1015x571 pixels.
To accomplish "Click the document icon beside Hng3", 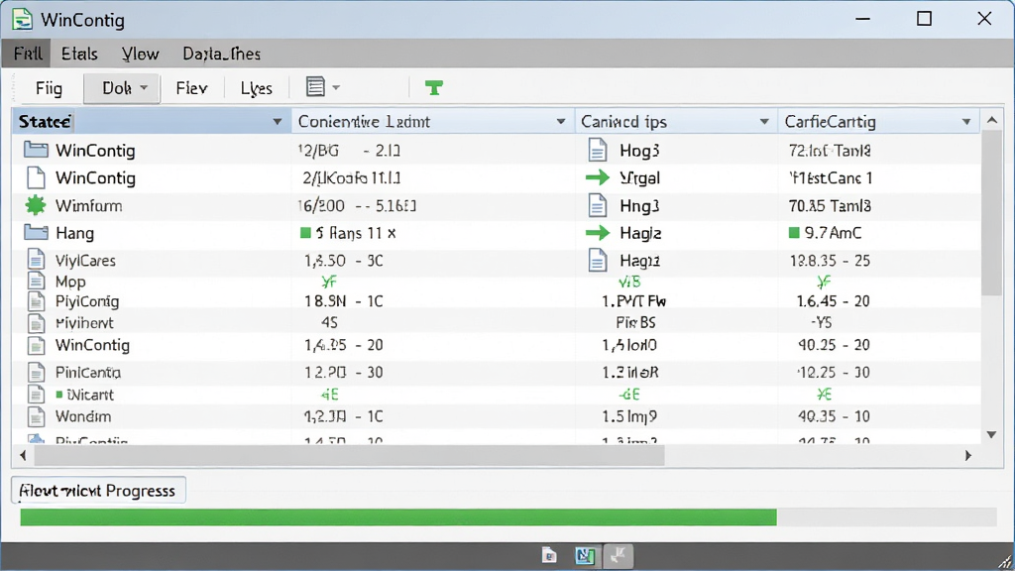I will pos(598,206).
